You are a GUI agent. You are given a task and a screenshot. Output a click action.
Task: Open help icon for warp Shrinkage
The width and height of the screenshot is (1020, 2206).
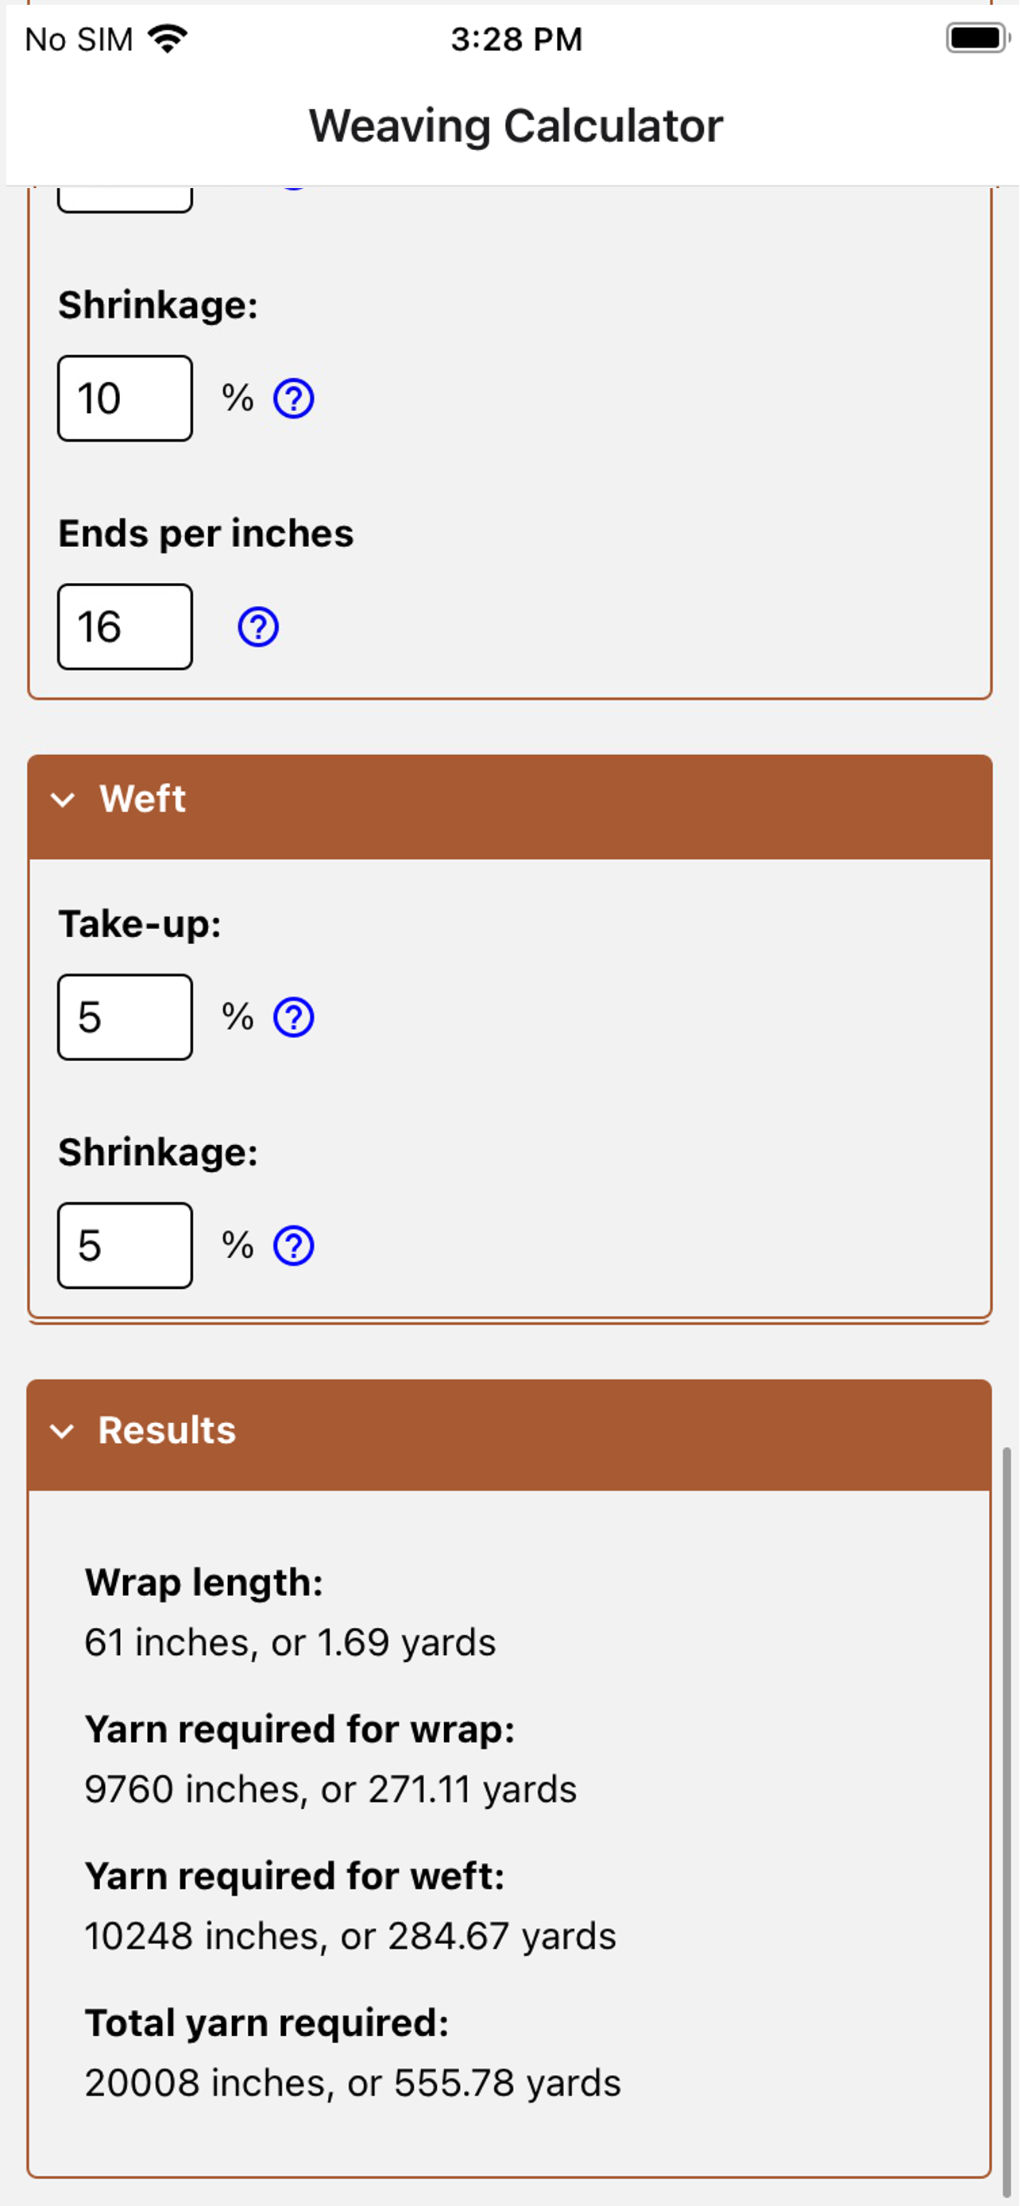click(293, 399)
